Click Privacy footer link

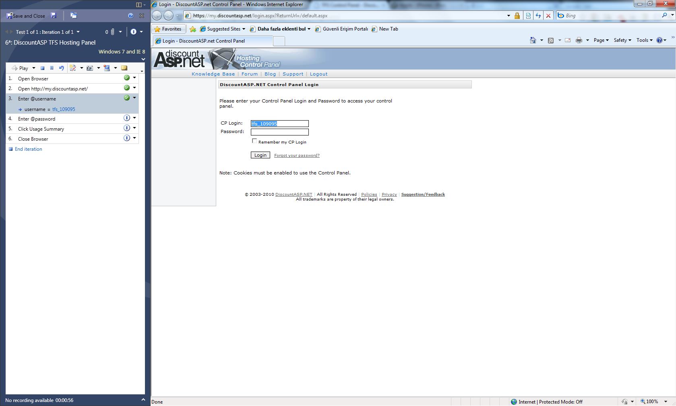pos(389,195)
